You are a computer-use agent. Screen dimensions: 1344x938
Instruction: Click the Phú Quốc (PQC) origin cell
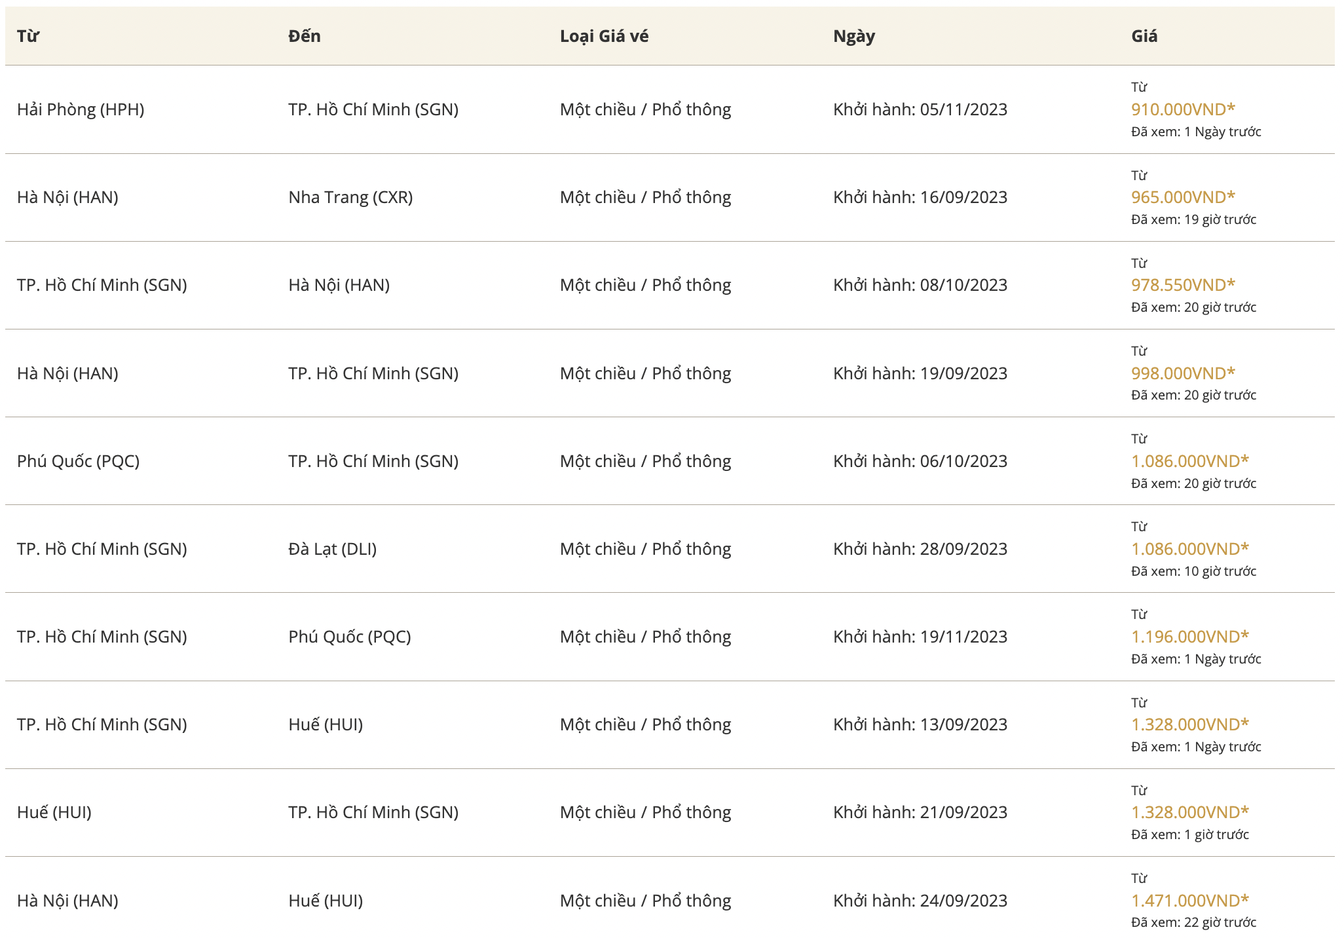(79, 461)
